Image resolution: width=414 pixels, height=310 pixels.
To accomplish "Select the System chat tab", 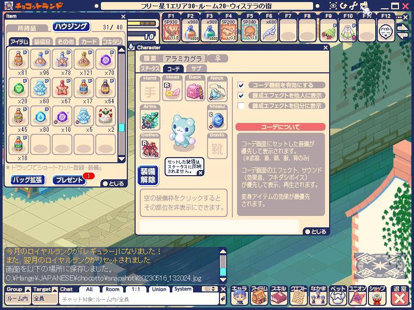I will coord(183,289).
